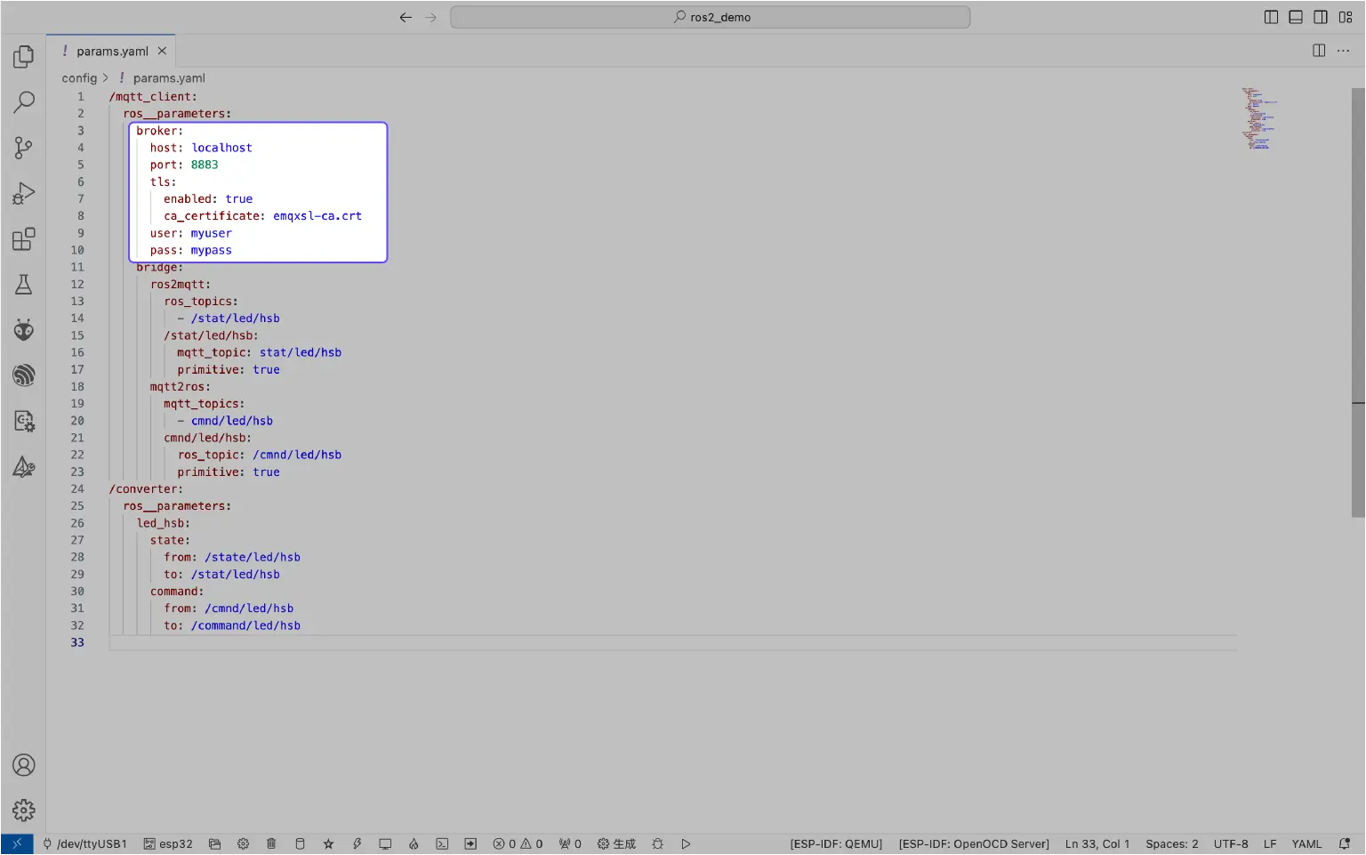The width and height of the screenshot is (1366, 855).
Task: Toggle the primary sidebar
Action: [1271, 16]
